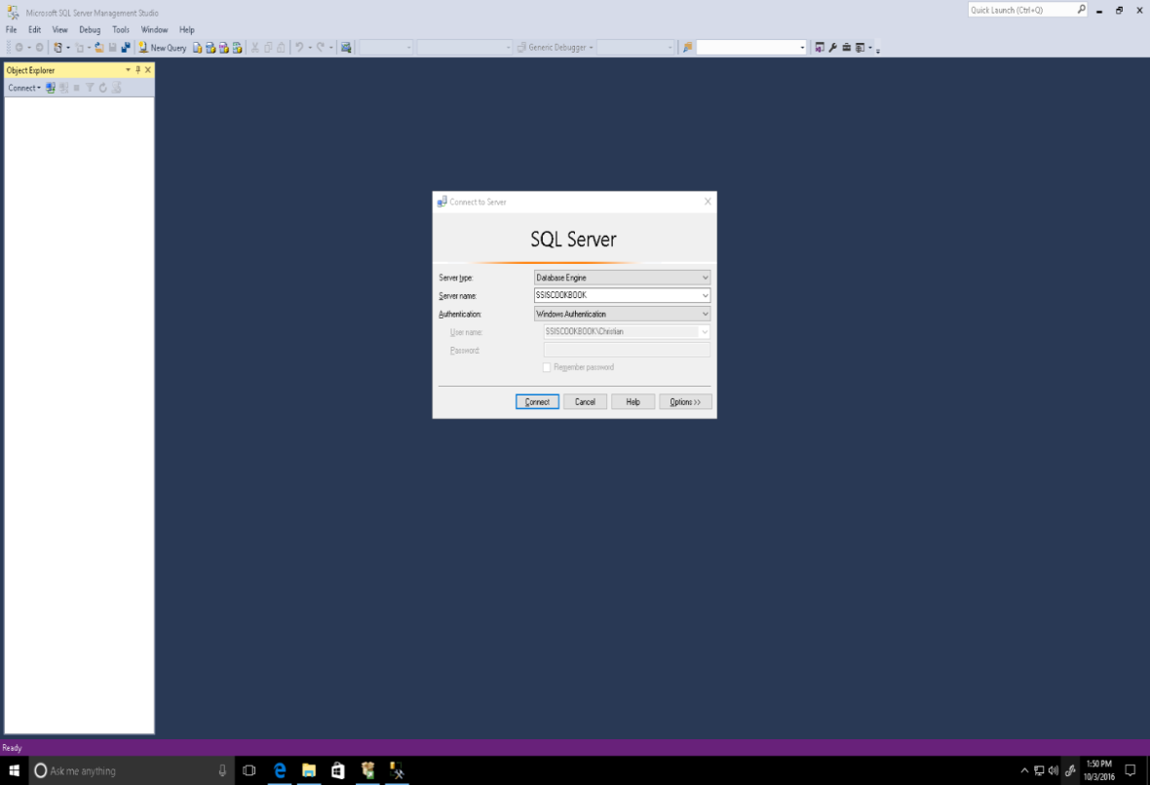Image resolution: width=1150 pixels, height=785 pixels.
Task: Click the volume icon in system tray
Action: coord(1054,770)
